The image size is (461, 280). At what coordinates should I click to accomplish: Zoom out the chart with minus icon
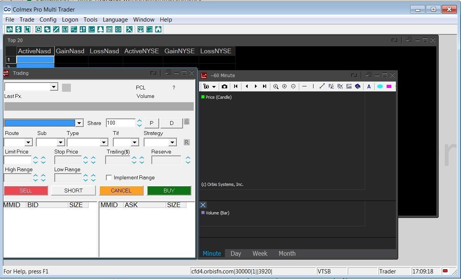tap(293, 86)
